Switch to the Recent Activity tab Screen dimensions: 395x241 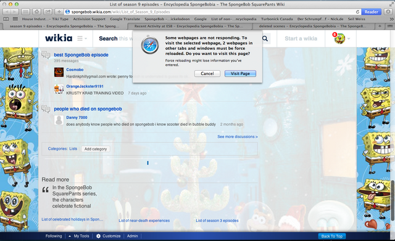(x=188, y=26)
